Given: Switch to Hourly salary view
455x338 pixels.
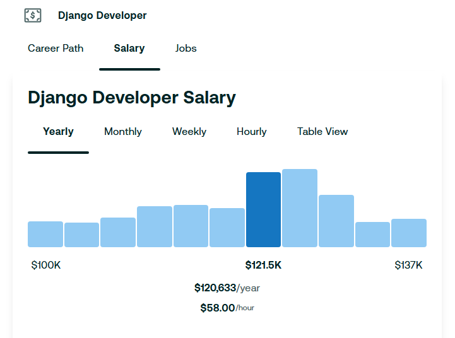Looking at the screenshot, I should tap(252, 132).
